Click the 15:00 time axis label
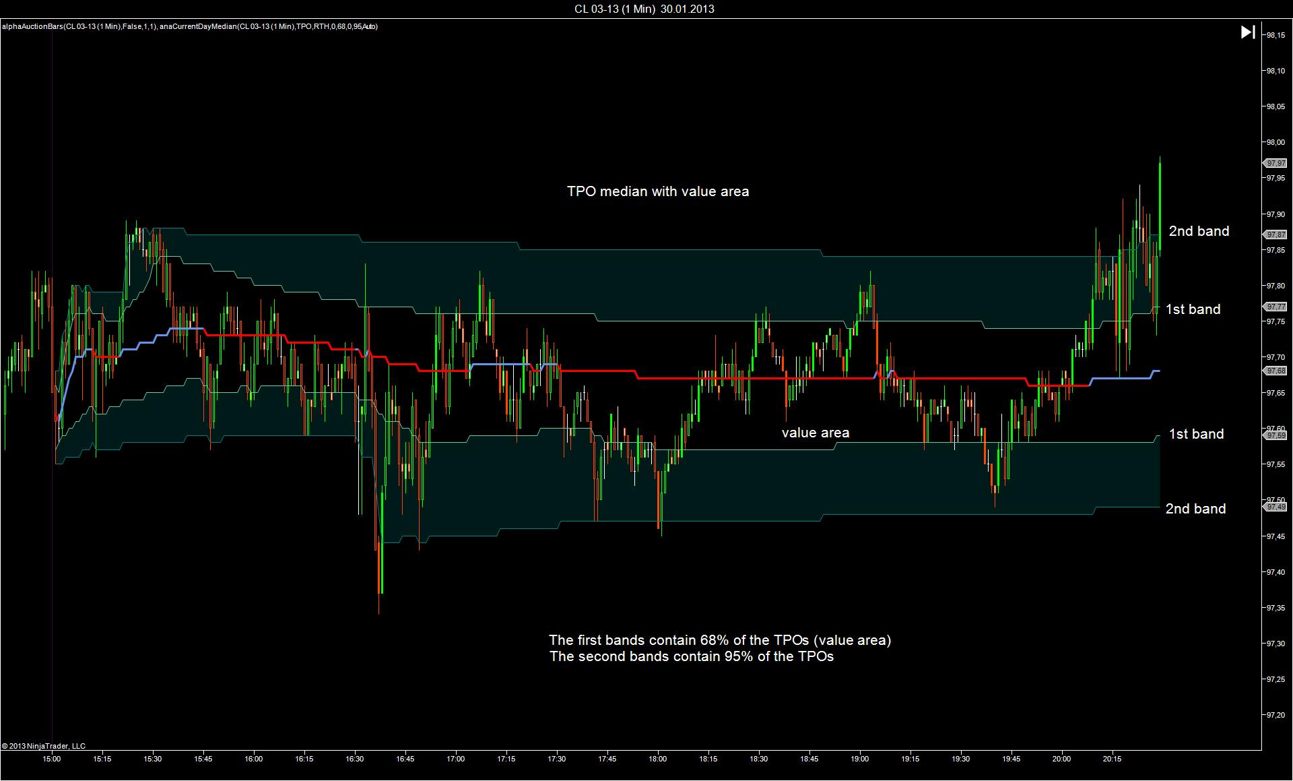1293x781 pixels. click(52, 759)
